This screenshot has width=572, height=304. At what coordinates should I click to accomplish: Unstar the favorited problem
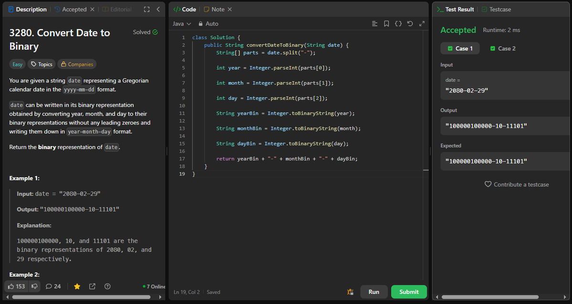tap(77, 286)
